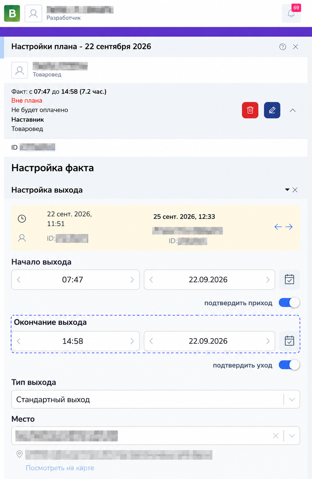Click the green B logo icon
The width and height of the screenshot is (312, 479).
coord(12,14)
